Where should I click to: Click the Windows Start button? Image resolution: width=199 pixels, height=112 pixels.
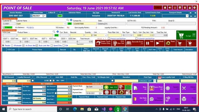3,109
